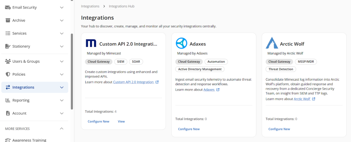Click the Mimecast logo on Custom API card

pos(91,43)
